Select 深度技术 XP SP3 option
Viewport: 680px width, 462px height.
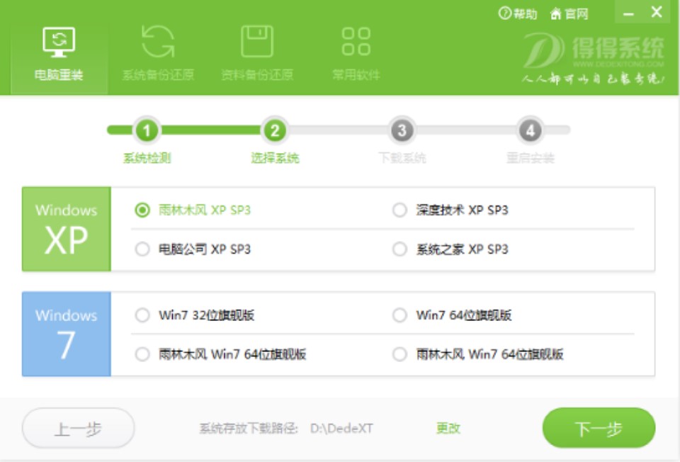[399, 210]
